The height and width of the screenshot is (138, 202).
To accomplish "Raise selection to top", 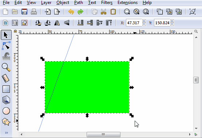I will click(109, 23).
